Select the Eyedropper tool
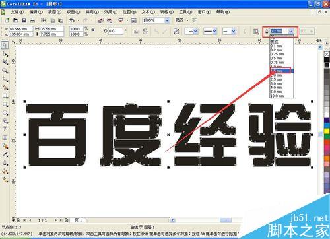Screen dimensions: 330x239 coord(5,154)
